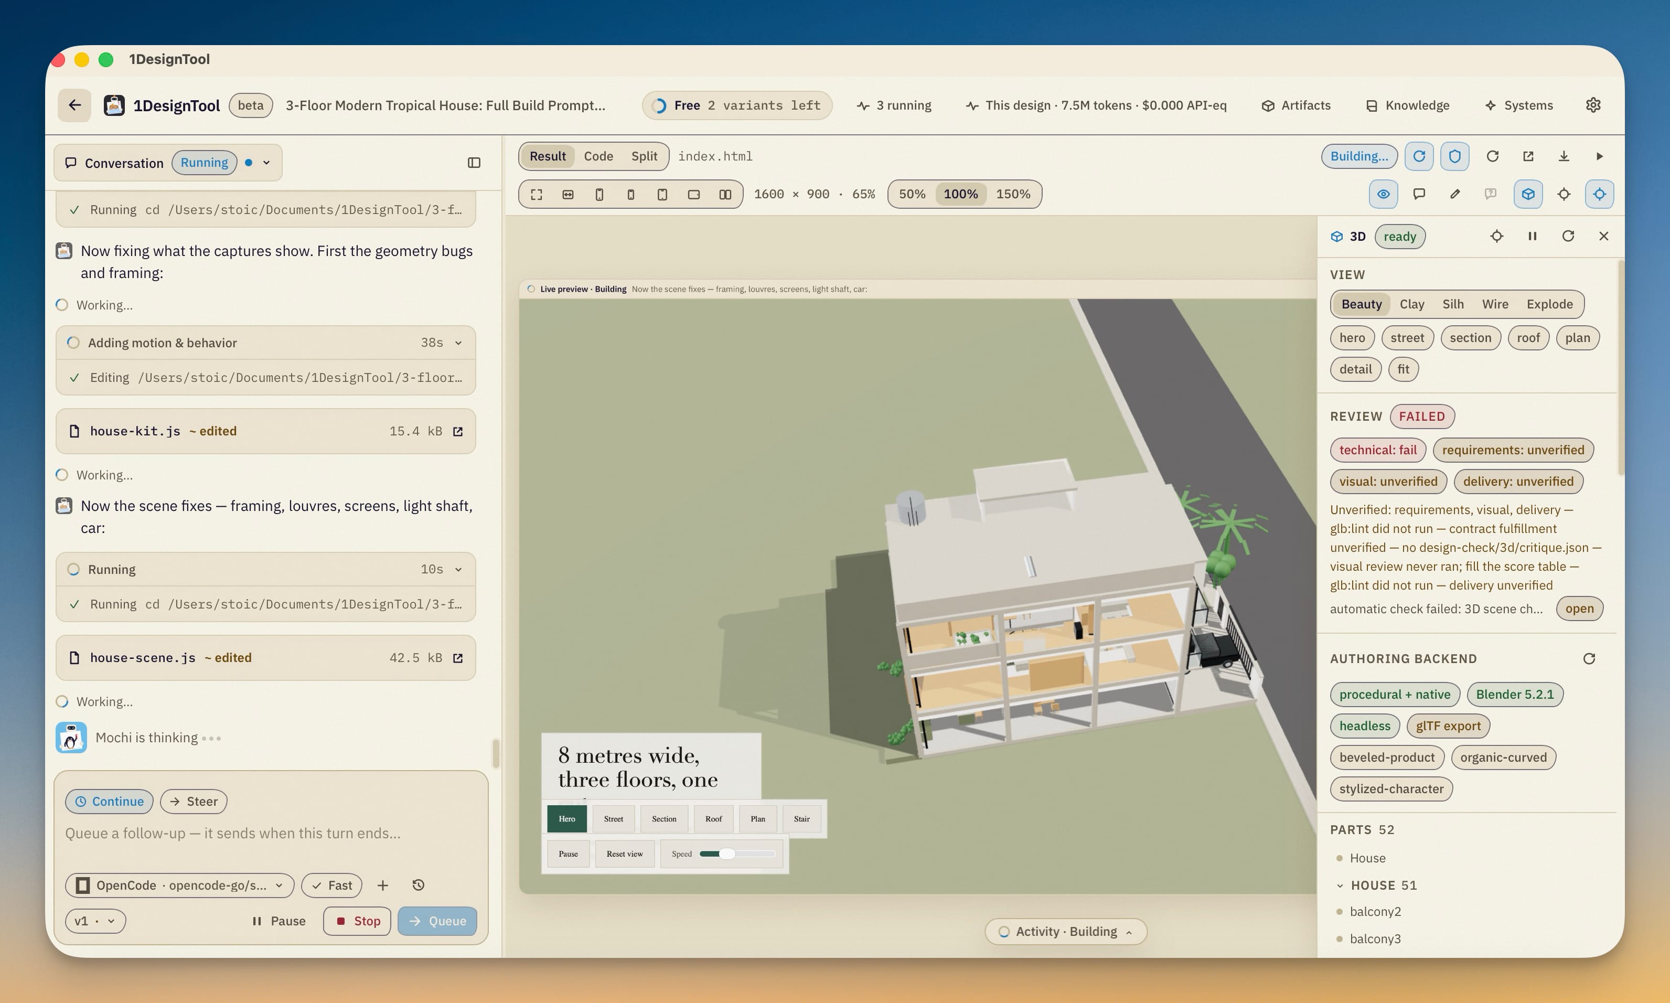Click the Pause button in composer
This screenshot has height=1003, width=1670.
click(279, 921)
